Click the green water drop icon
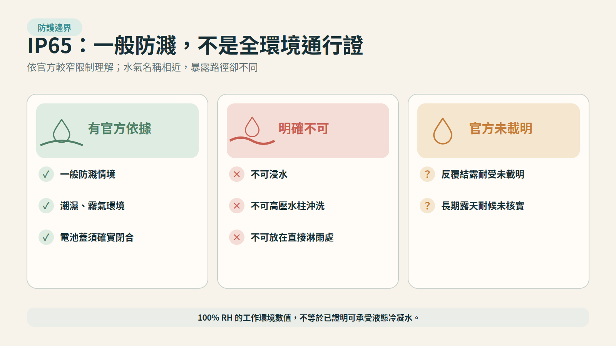Screen dimensions: 616x346 [x=62, y=131]
